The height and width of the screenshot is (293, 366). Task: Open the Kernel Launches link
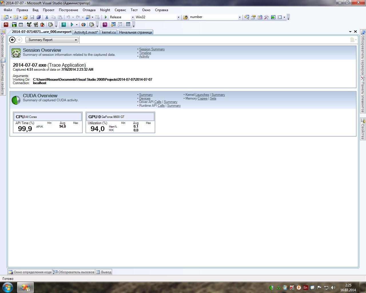click(x=202, y=95)
